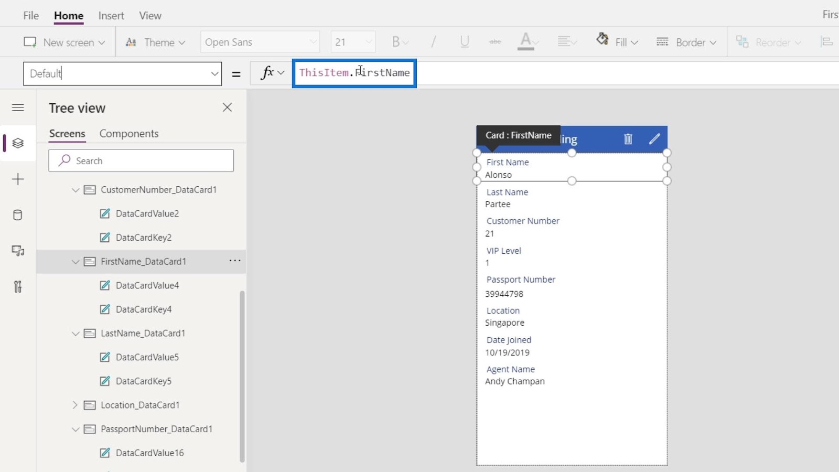Click the fx formula button

pyautogui.click(x=272, y=73)
